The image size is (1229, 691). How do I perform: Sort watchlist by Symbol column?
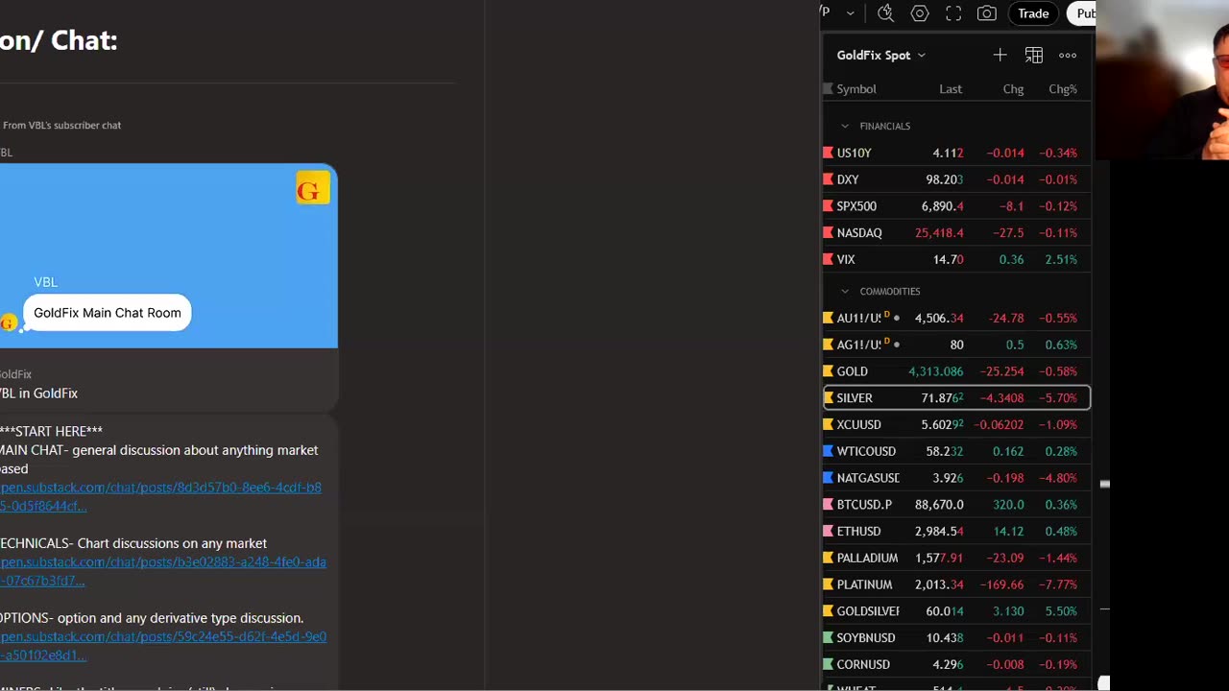coord(856,89)
